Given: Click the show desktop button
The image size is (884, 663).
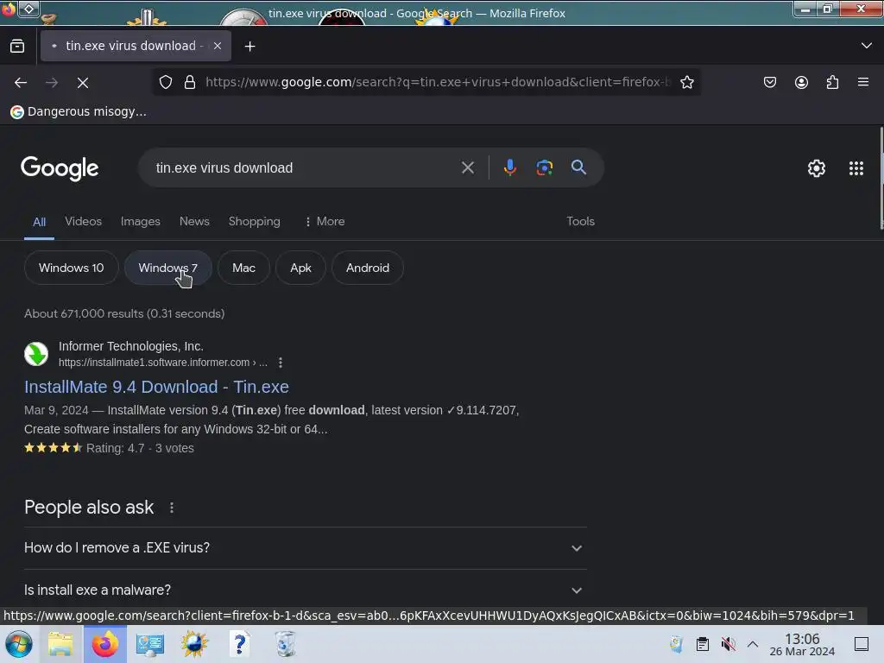Looking at the screenshot, I should pyautogui.click(x=861, y=644).
